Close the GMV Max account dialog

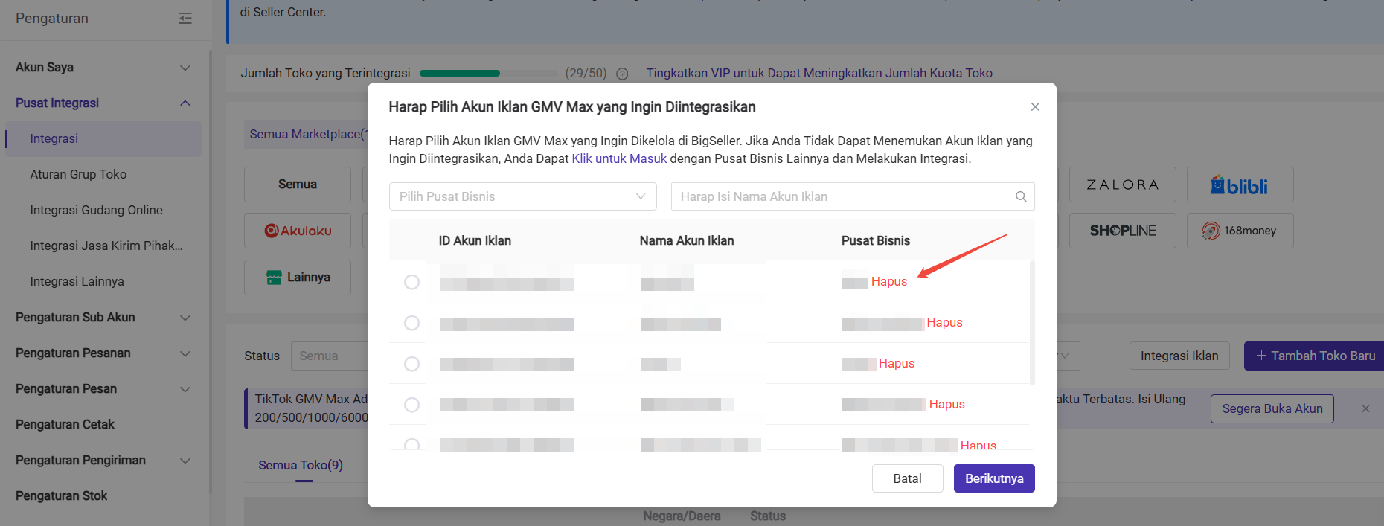point(1034,107)
